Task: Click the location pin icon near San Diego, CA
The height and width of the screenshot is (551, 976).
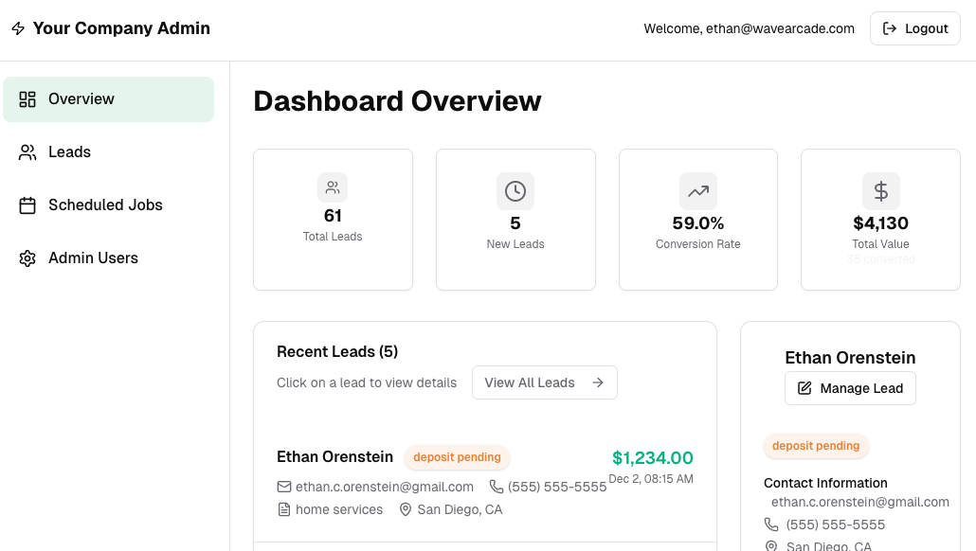Action: tap(404, 509)
